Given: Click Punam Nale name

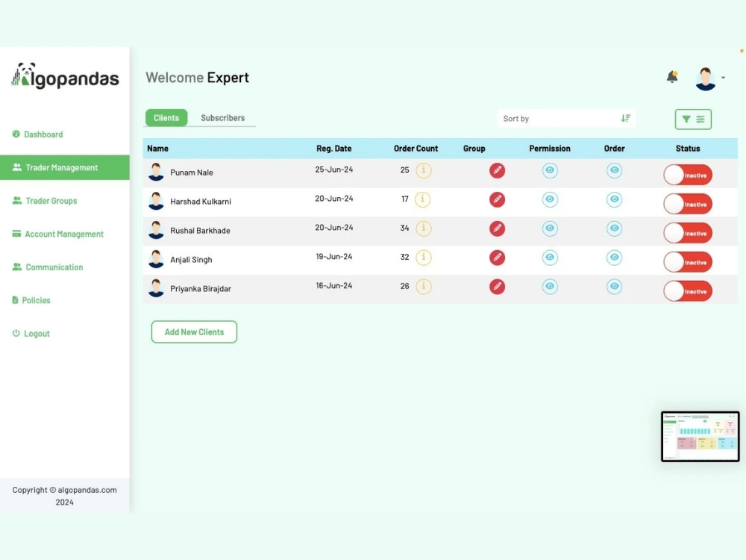Looking at the screenshot, I should (x=192, y=172).
